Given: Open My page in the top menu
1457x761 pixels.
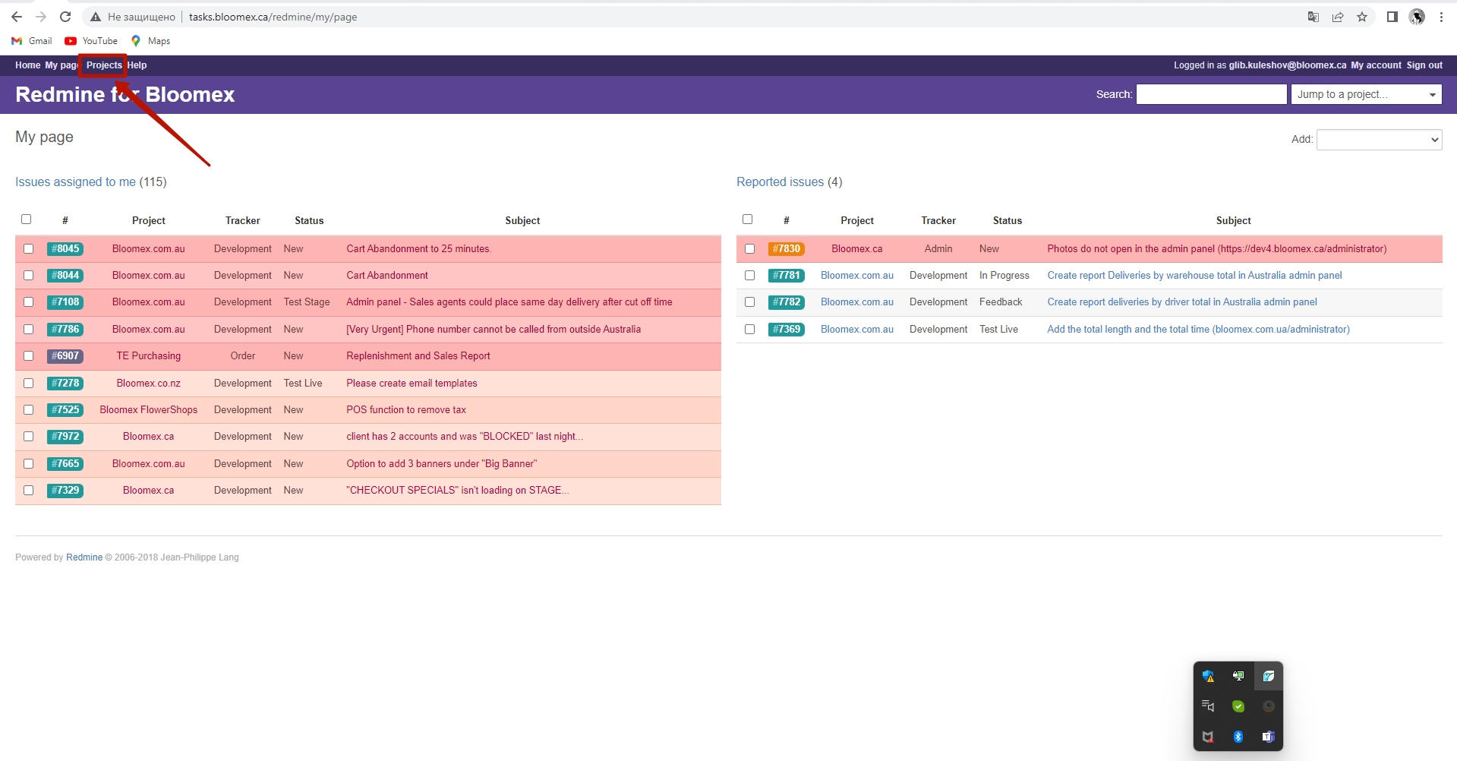Looking at the screenshot, I should click(61, 65).
